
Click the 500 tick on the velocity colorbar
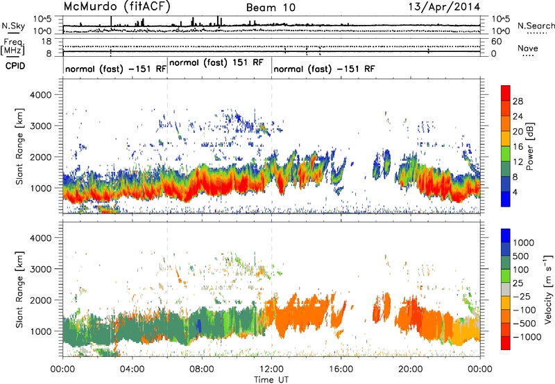[x=521, y=256]
